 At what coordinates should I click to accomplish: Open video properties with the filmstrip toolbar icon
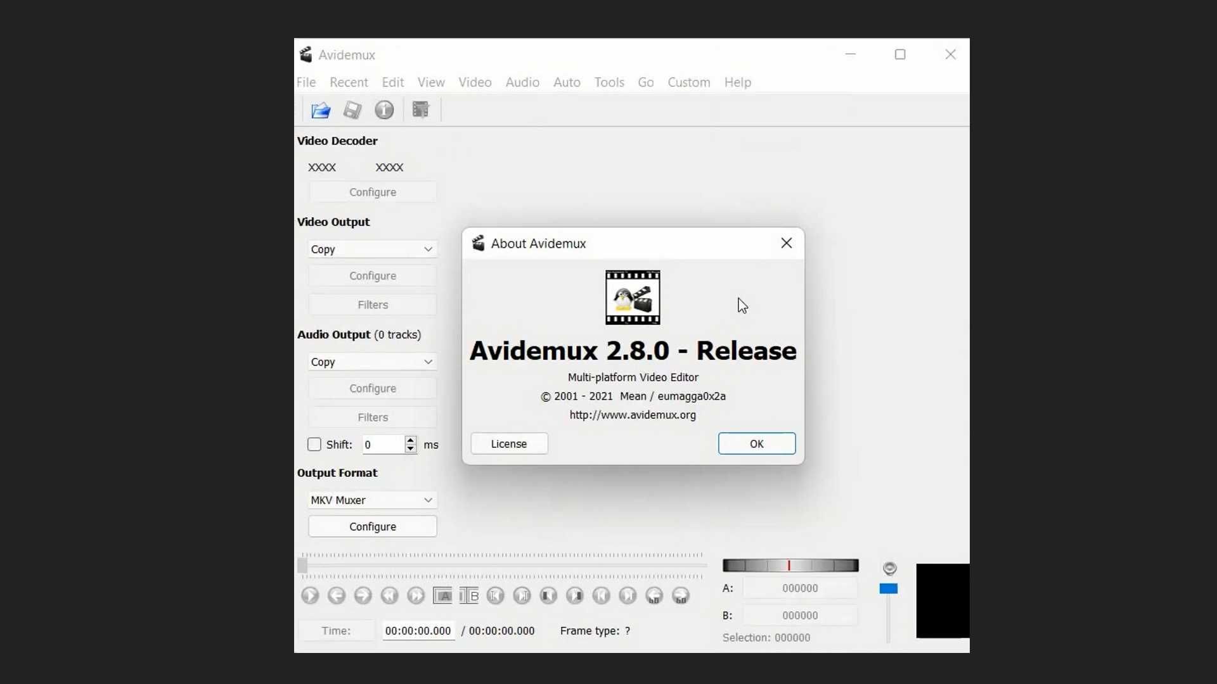coord(421,110)
